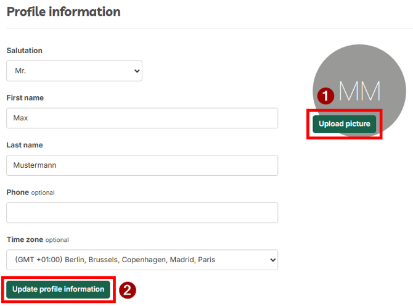Click the Upload picture button
This screenshot has width=413, height=306.
click(344, 124)
